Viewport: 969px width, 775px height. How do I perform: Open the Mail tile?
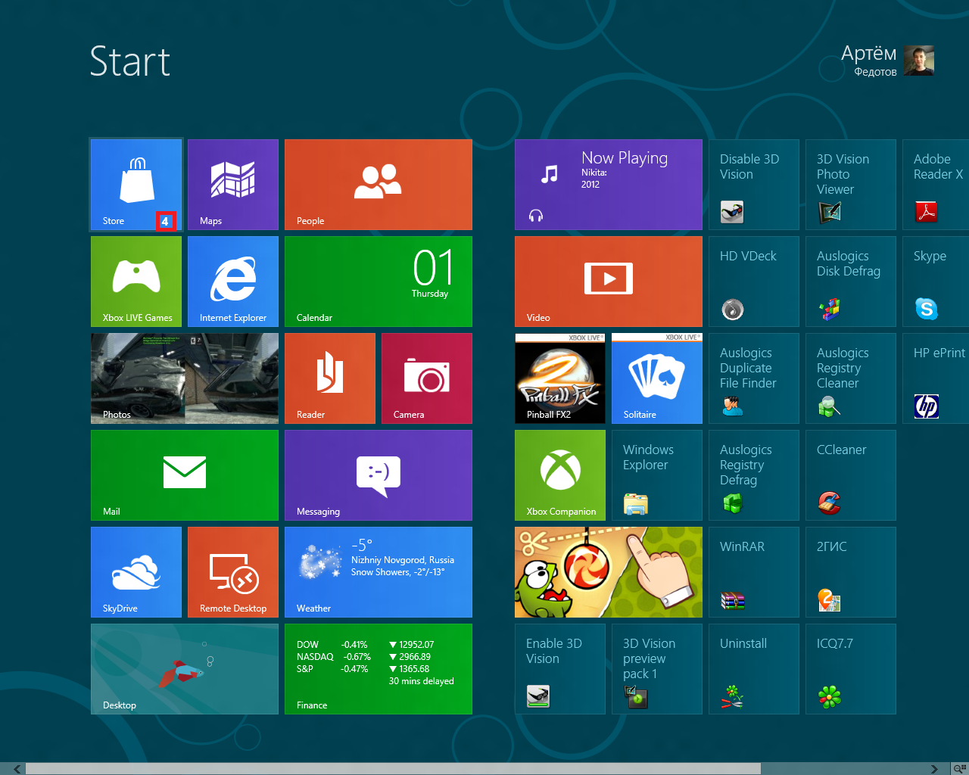[x=185, y=475]
